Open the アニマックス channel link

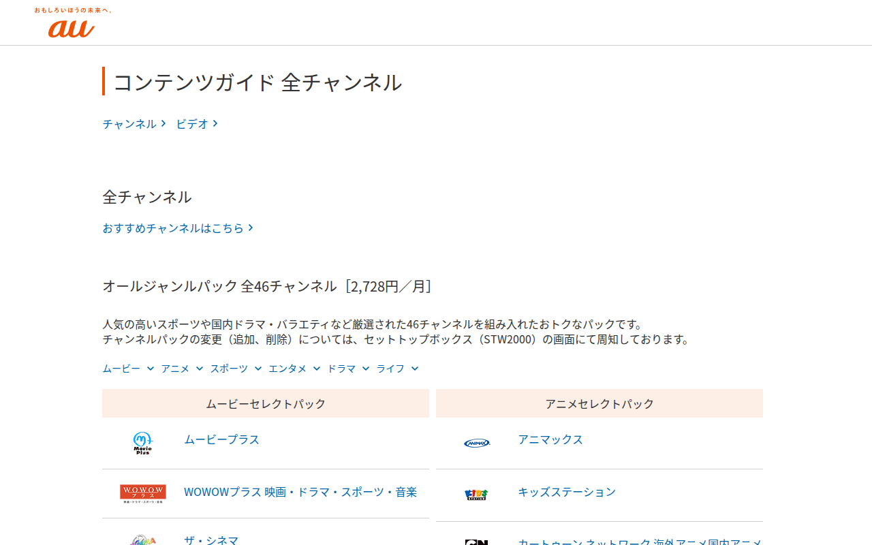(x=550, y=439)
